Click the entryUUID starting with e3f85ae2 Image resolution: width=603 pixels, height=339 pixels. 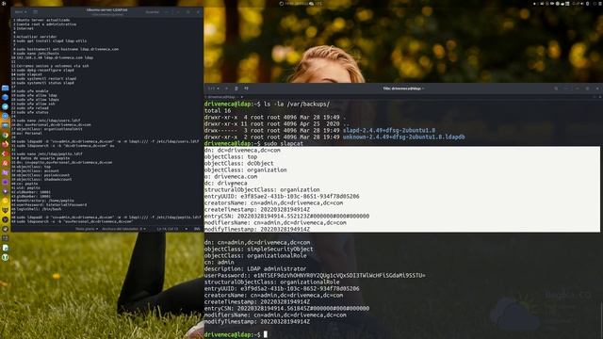click(282, 196)
